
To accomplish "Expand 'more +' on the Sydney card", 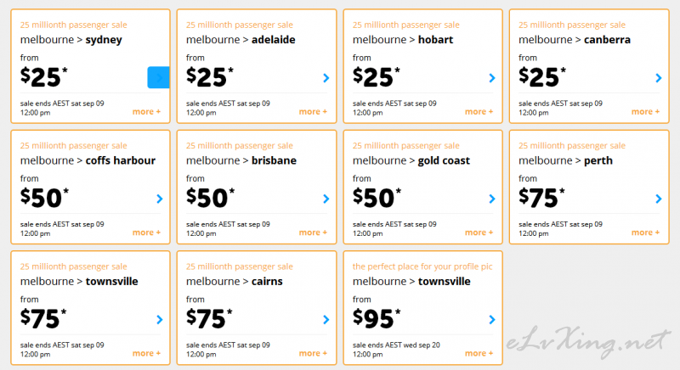I will point(146,112).
